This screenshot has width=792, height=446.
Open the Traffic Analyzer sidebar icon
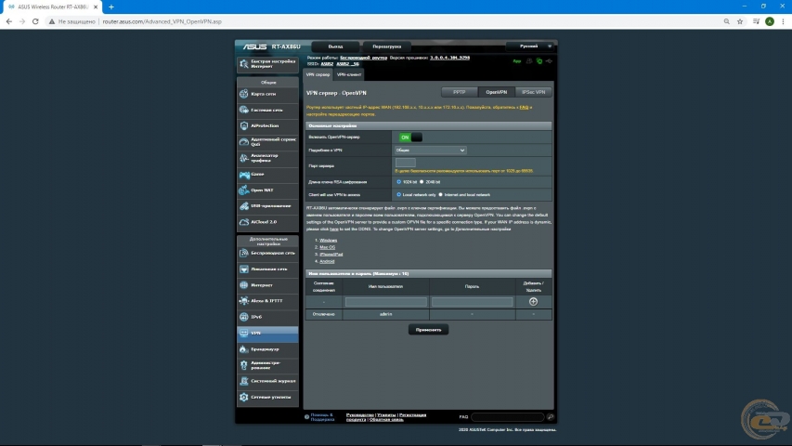244,158
